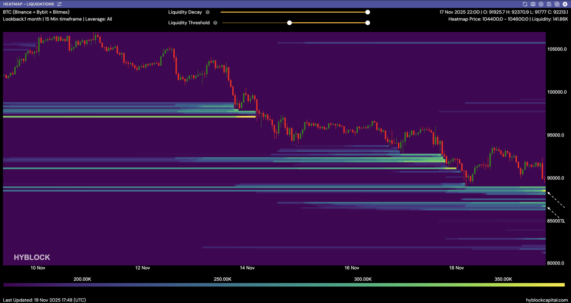Click the 200.00K color scale label
Image resolution: width=571 pixels, height=303 pixels.
click(x=82, y=279)
